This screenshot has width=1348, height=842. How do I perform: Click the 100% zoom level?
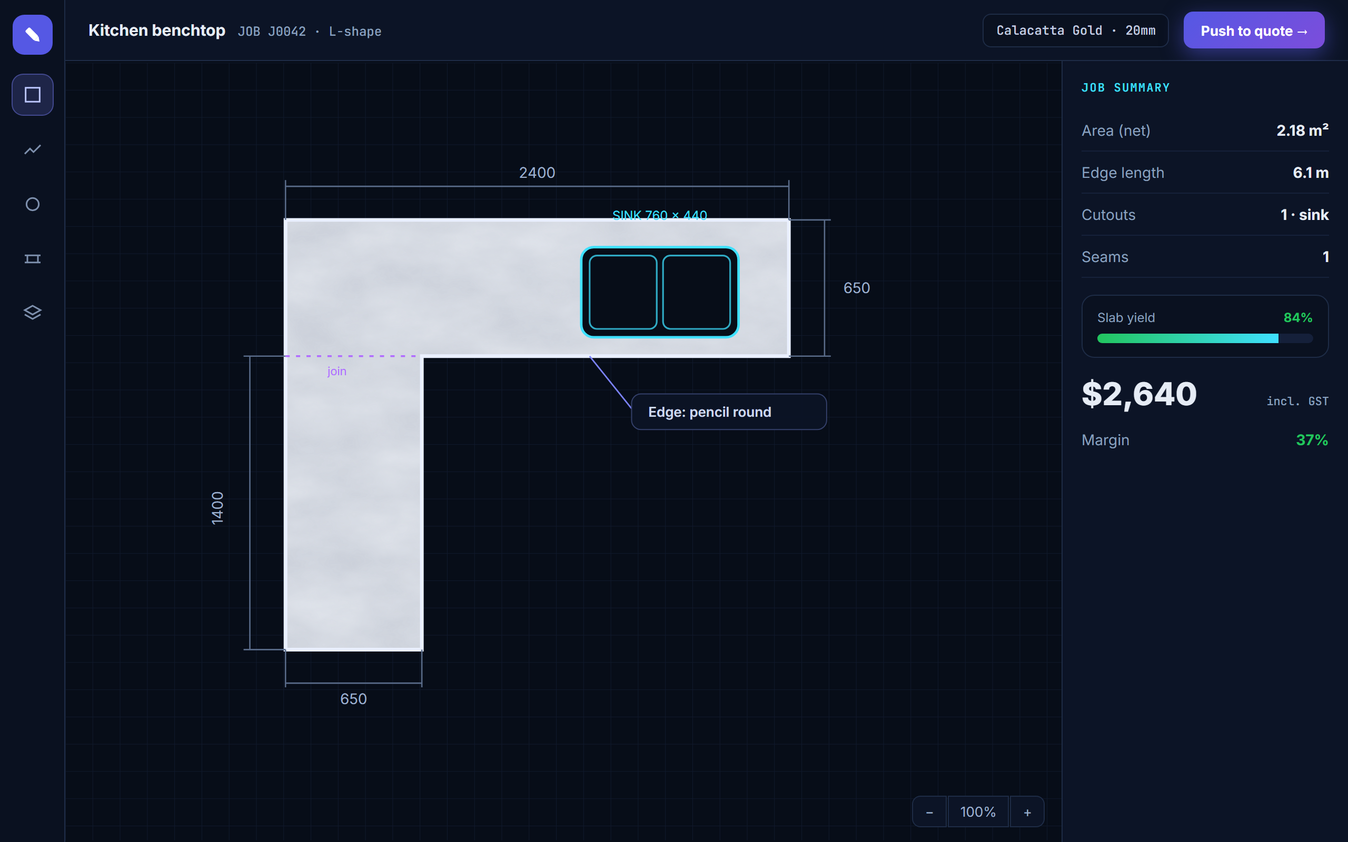point(978,812)
